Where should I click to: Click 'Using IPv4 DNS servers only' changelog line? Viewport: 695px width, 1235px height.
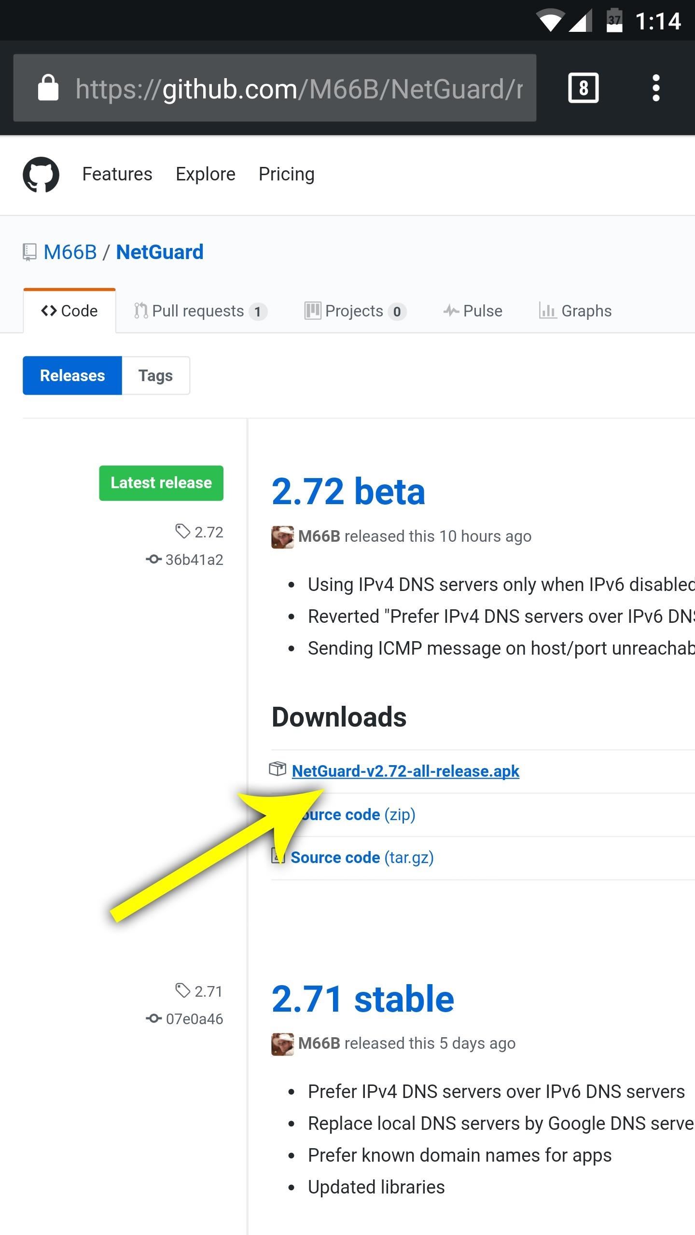point(501,585)
